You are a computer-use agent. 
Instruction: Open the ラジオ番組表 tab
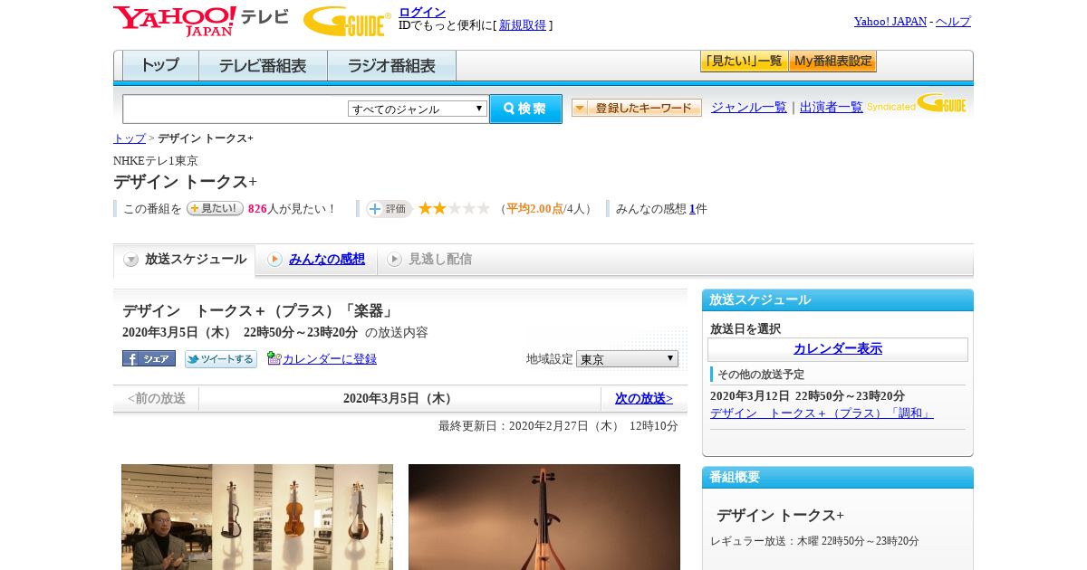click(391, 65)
